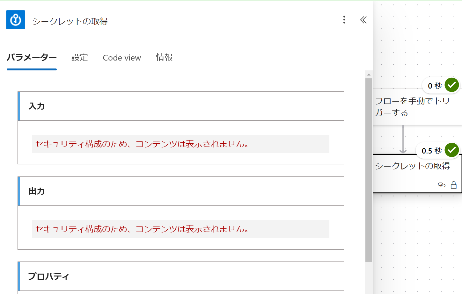Click the scrollbar up arrow
Image resolution: width=462 pixels, height=294 pixels.
click(369, 75)
